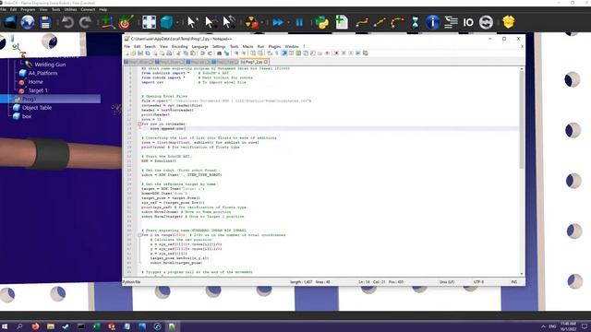591x332 pixels.
Task: Open the Run menu in Notepad++
Action: [x=260, y=47]
